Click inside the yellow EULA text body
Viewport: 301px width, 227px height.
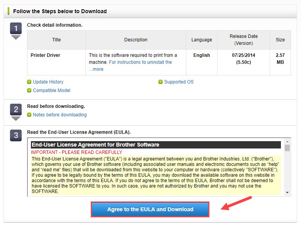(155, 174)
